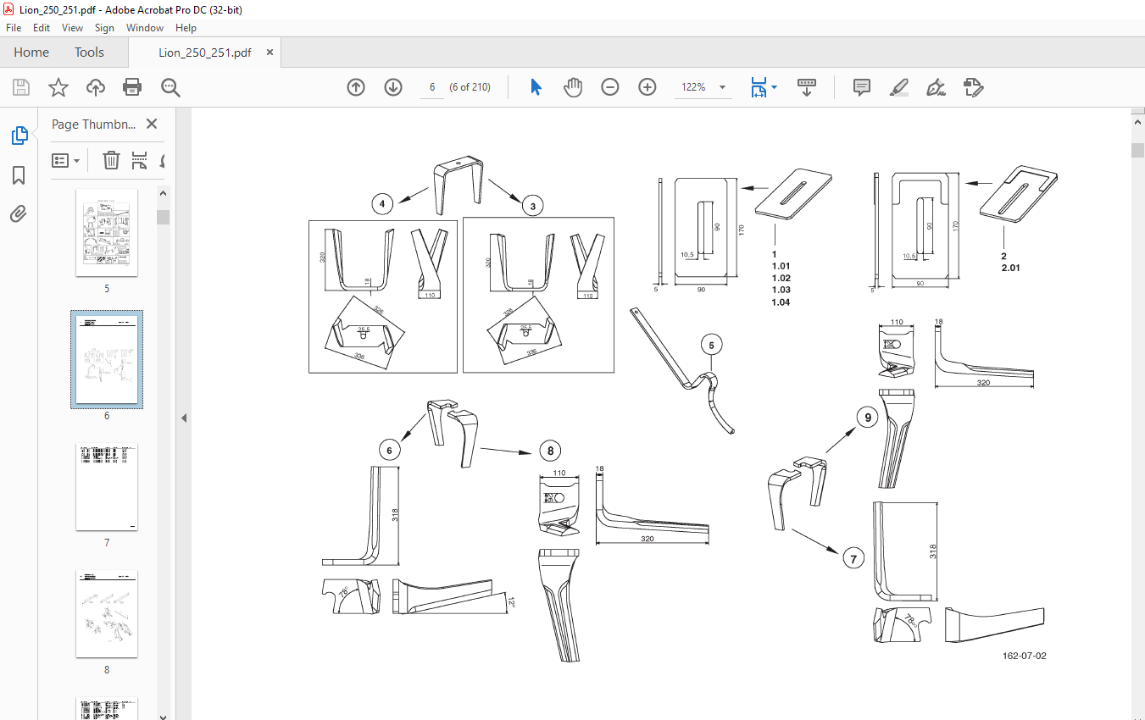Switch to the Home tab
Screen dimensions: 1145x720
(x=31, y=52)
